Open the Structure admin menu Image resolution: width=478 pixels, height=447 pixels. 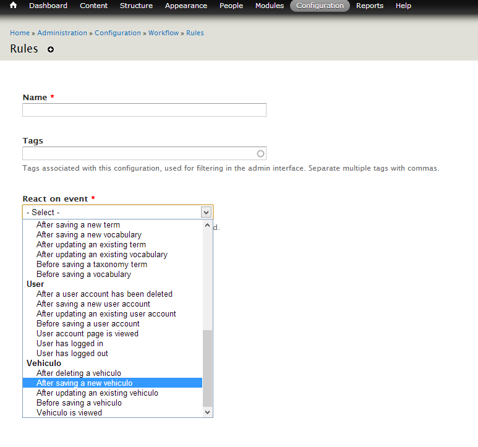click(136, 6)
